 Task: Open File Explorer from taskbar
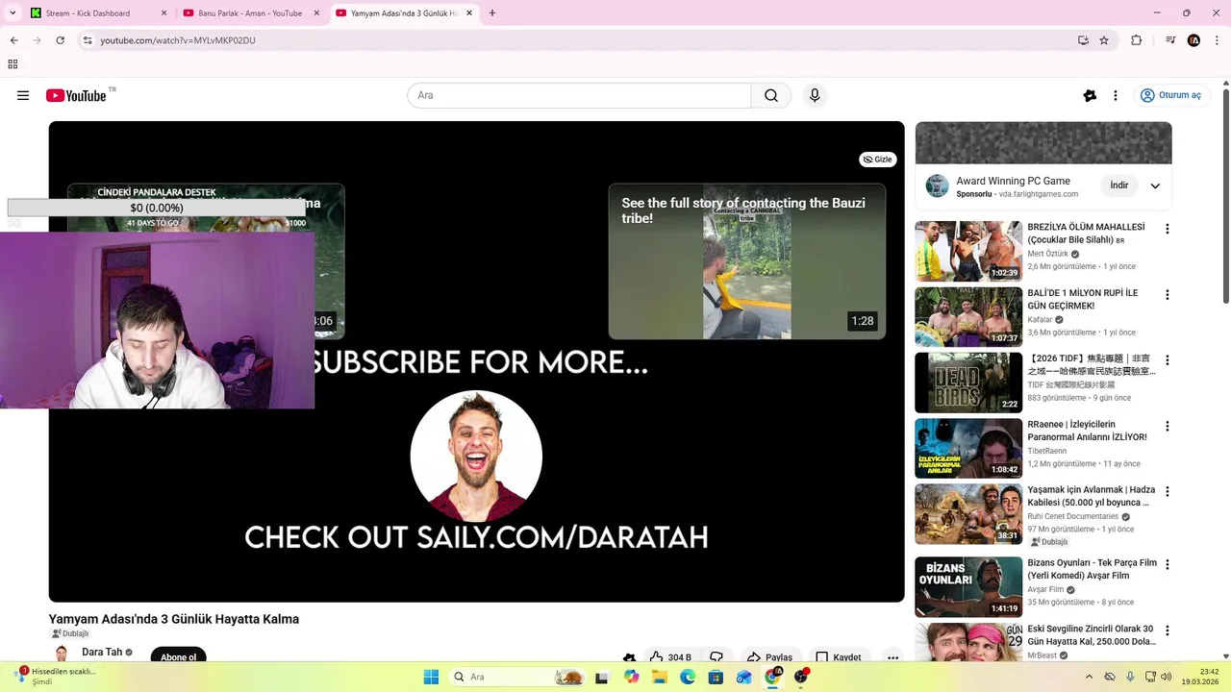[660, 677]
